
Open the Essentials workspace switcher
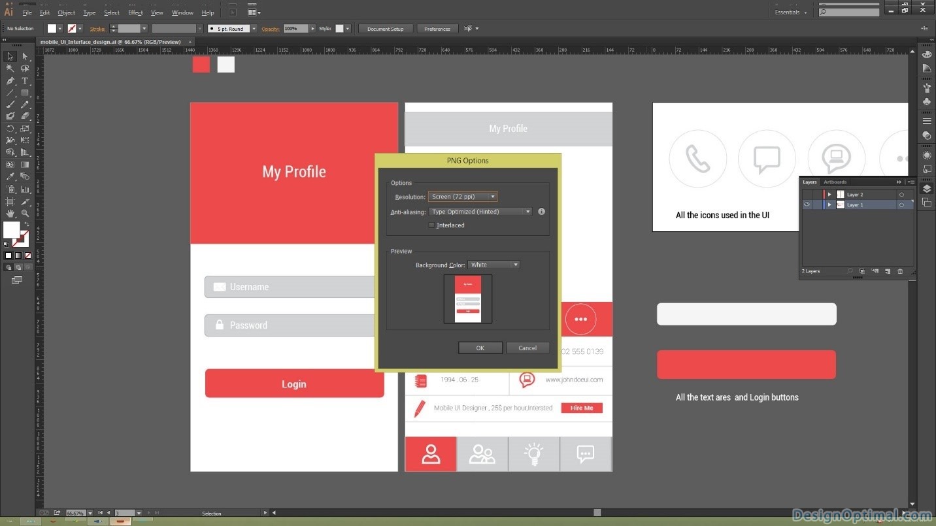pyautogui.click(x=791, y=12)
